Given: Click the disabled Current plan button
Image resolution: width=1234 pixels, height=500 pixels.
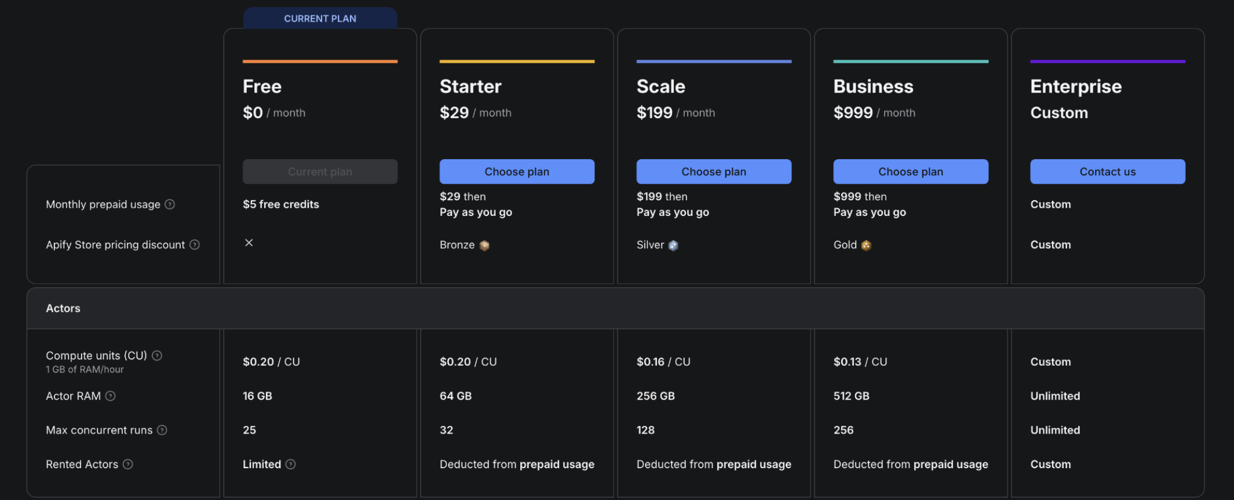Looking at the screenshot, I should coord(320,172).
